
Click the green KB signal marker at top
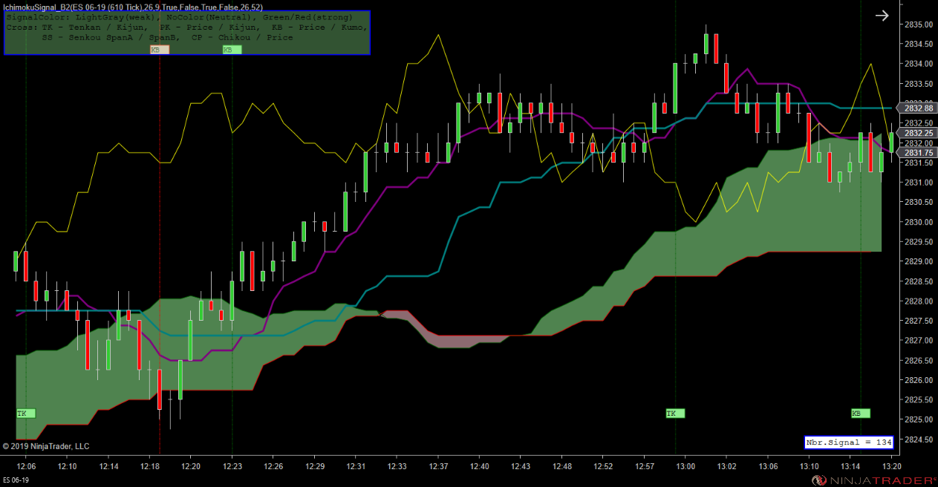232,50
